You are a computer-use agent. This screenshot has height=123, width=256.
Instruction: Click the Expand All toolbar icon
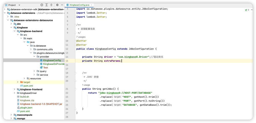click(x=47, y=5)
